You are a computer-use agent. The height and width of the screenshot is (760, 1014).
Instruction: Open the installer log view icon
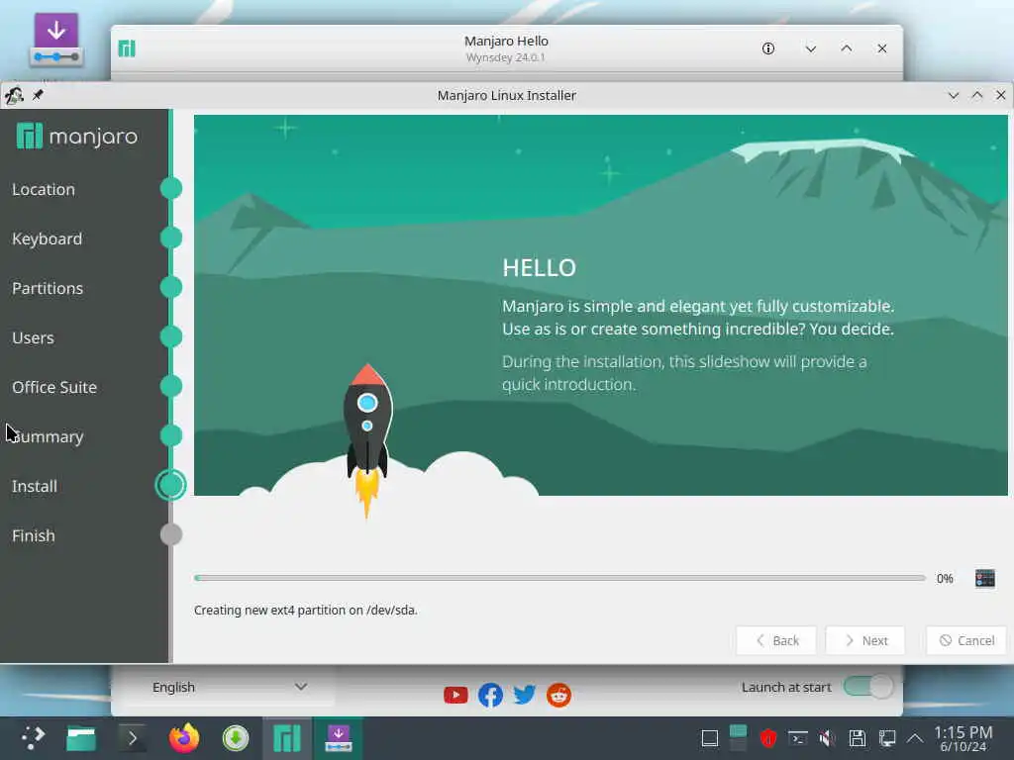pyautogui.click(x=984, y=578)
